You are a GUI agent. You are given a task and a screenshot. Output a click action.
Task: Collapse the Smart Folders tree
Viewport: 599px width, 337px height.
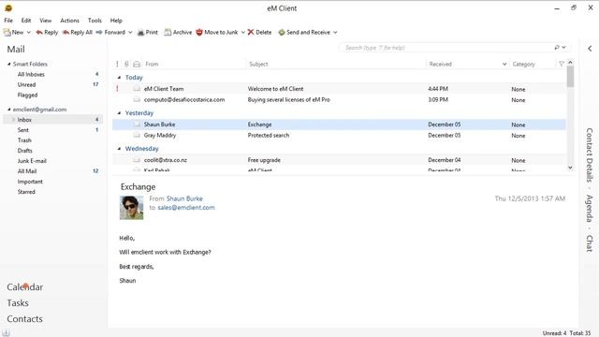pos(9,64)
